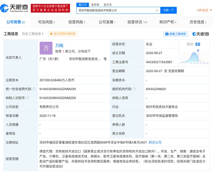Click the help icon next to 英文名称
This screenshot has width=213, height=175.
click(127, 133)
